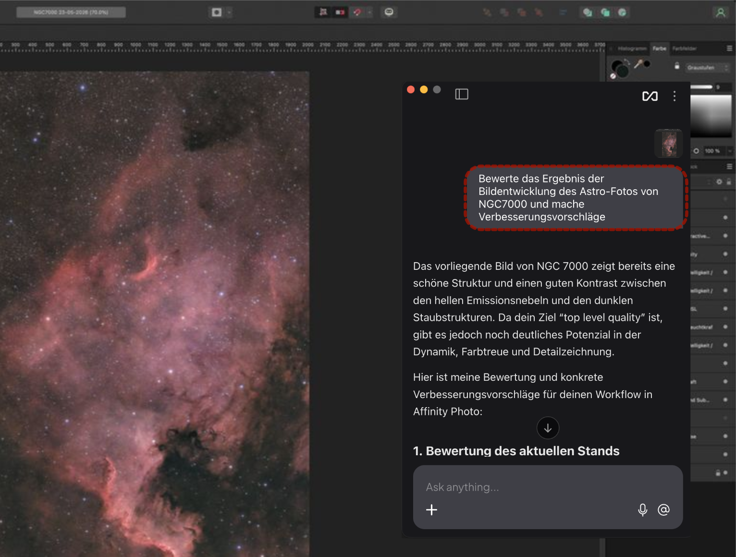This screenshot has height=557, width=736.
Task: Toggle the sidebar in the chat window
Action: [x=462, y=94]
